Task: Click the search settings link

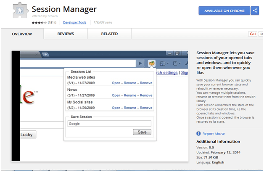Action: click(167, 73)
